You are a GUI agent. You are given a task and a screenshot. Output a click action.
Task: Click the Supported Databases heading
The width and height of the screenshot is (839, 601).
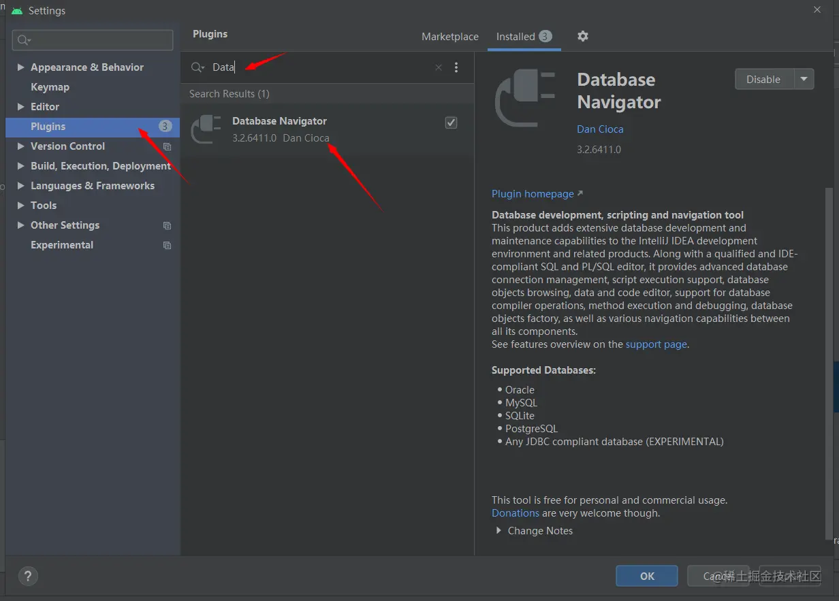pos(543,370)
